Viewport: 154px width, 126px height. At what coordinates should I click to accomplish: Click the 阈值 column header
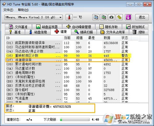[81, 38]
